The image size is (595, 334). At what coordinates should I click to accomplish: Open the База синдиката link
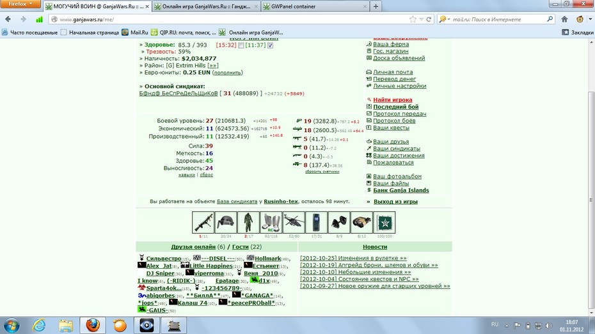pos(237,201)
